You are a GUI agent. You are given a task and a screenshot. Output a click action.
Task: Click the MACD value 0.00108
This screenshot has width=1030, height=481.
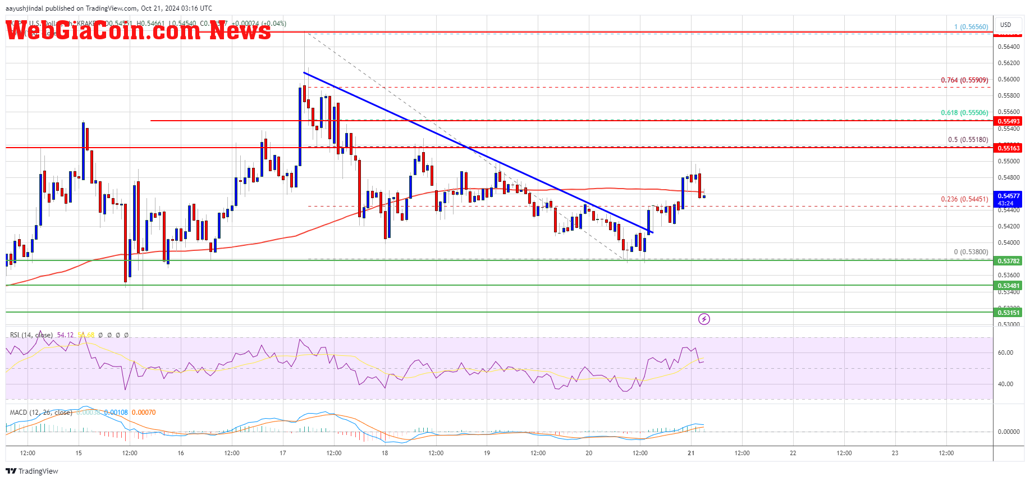click(x=116, y=413)
